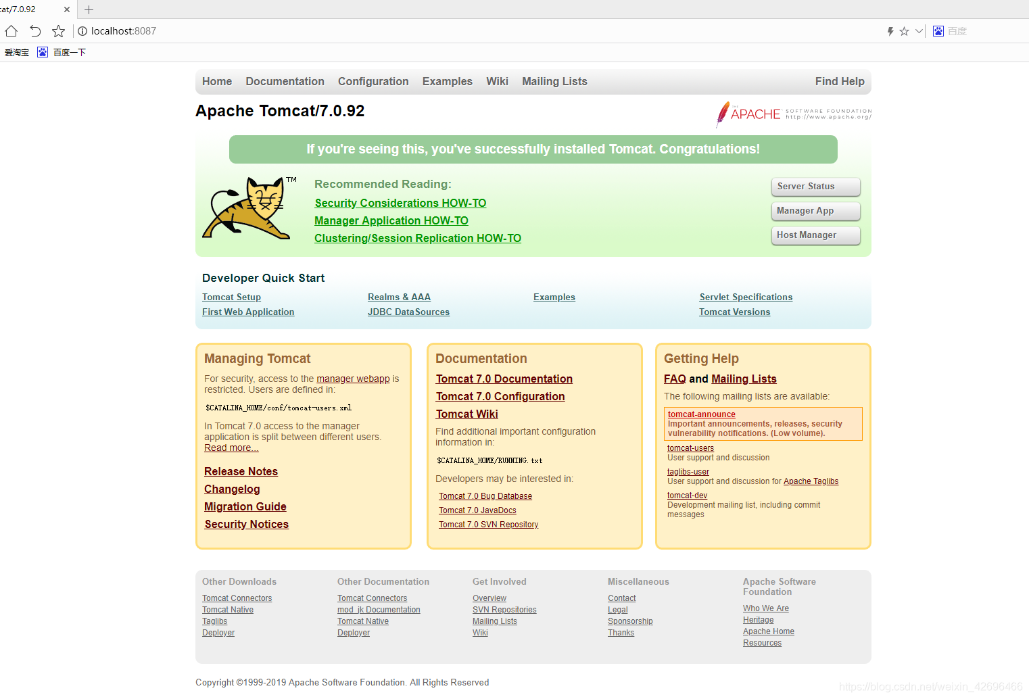
Task: Click the browser home icon
Action: coord(11,31)
